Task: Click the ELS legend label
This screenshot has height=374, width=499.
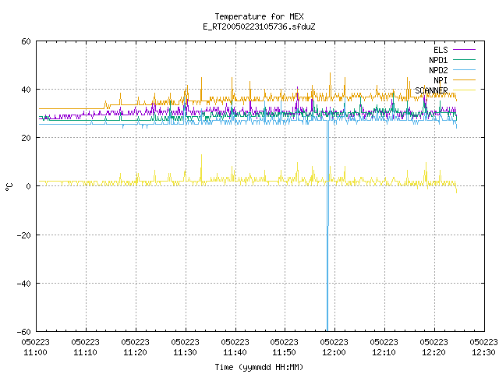Action: (x=441, y=50)
